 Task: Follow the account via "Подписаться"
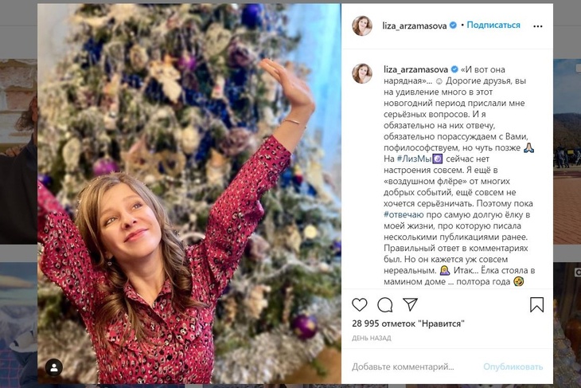[x=493, y=25]
